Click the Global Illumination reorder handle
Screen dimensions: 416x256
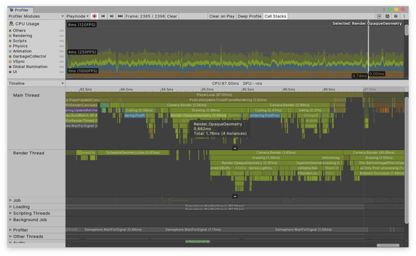coord(62,67)
